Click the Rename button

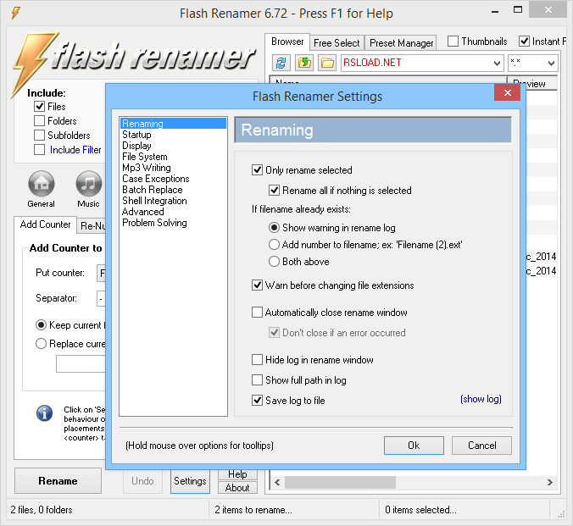(58, 481)
